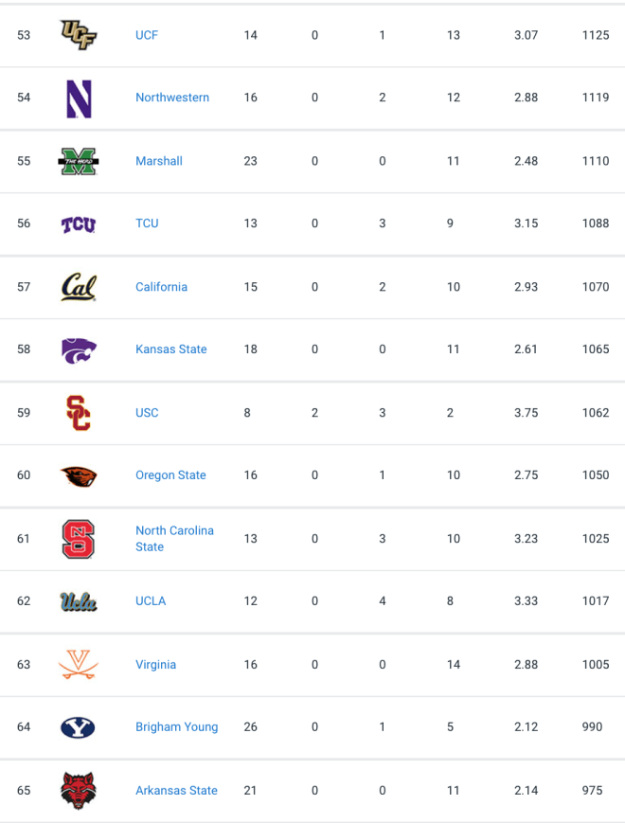Click the USC interlocked SC logo
625x823 pixels.
79,413
